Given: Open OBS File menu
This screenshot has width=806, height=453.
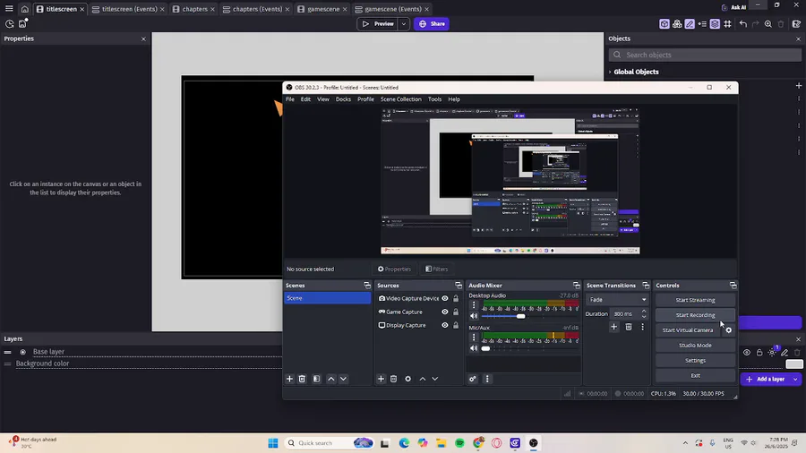Looking at the screenshot, I should tap(290, 99).
